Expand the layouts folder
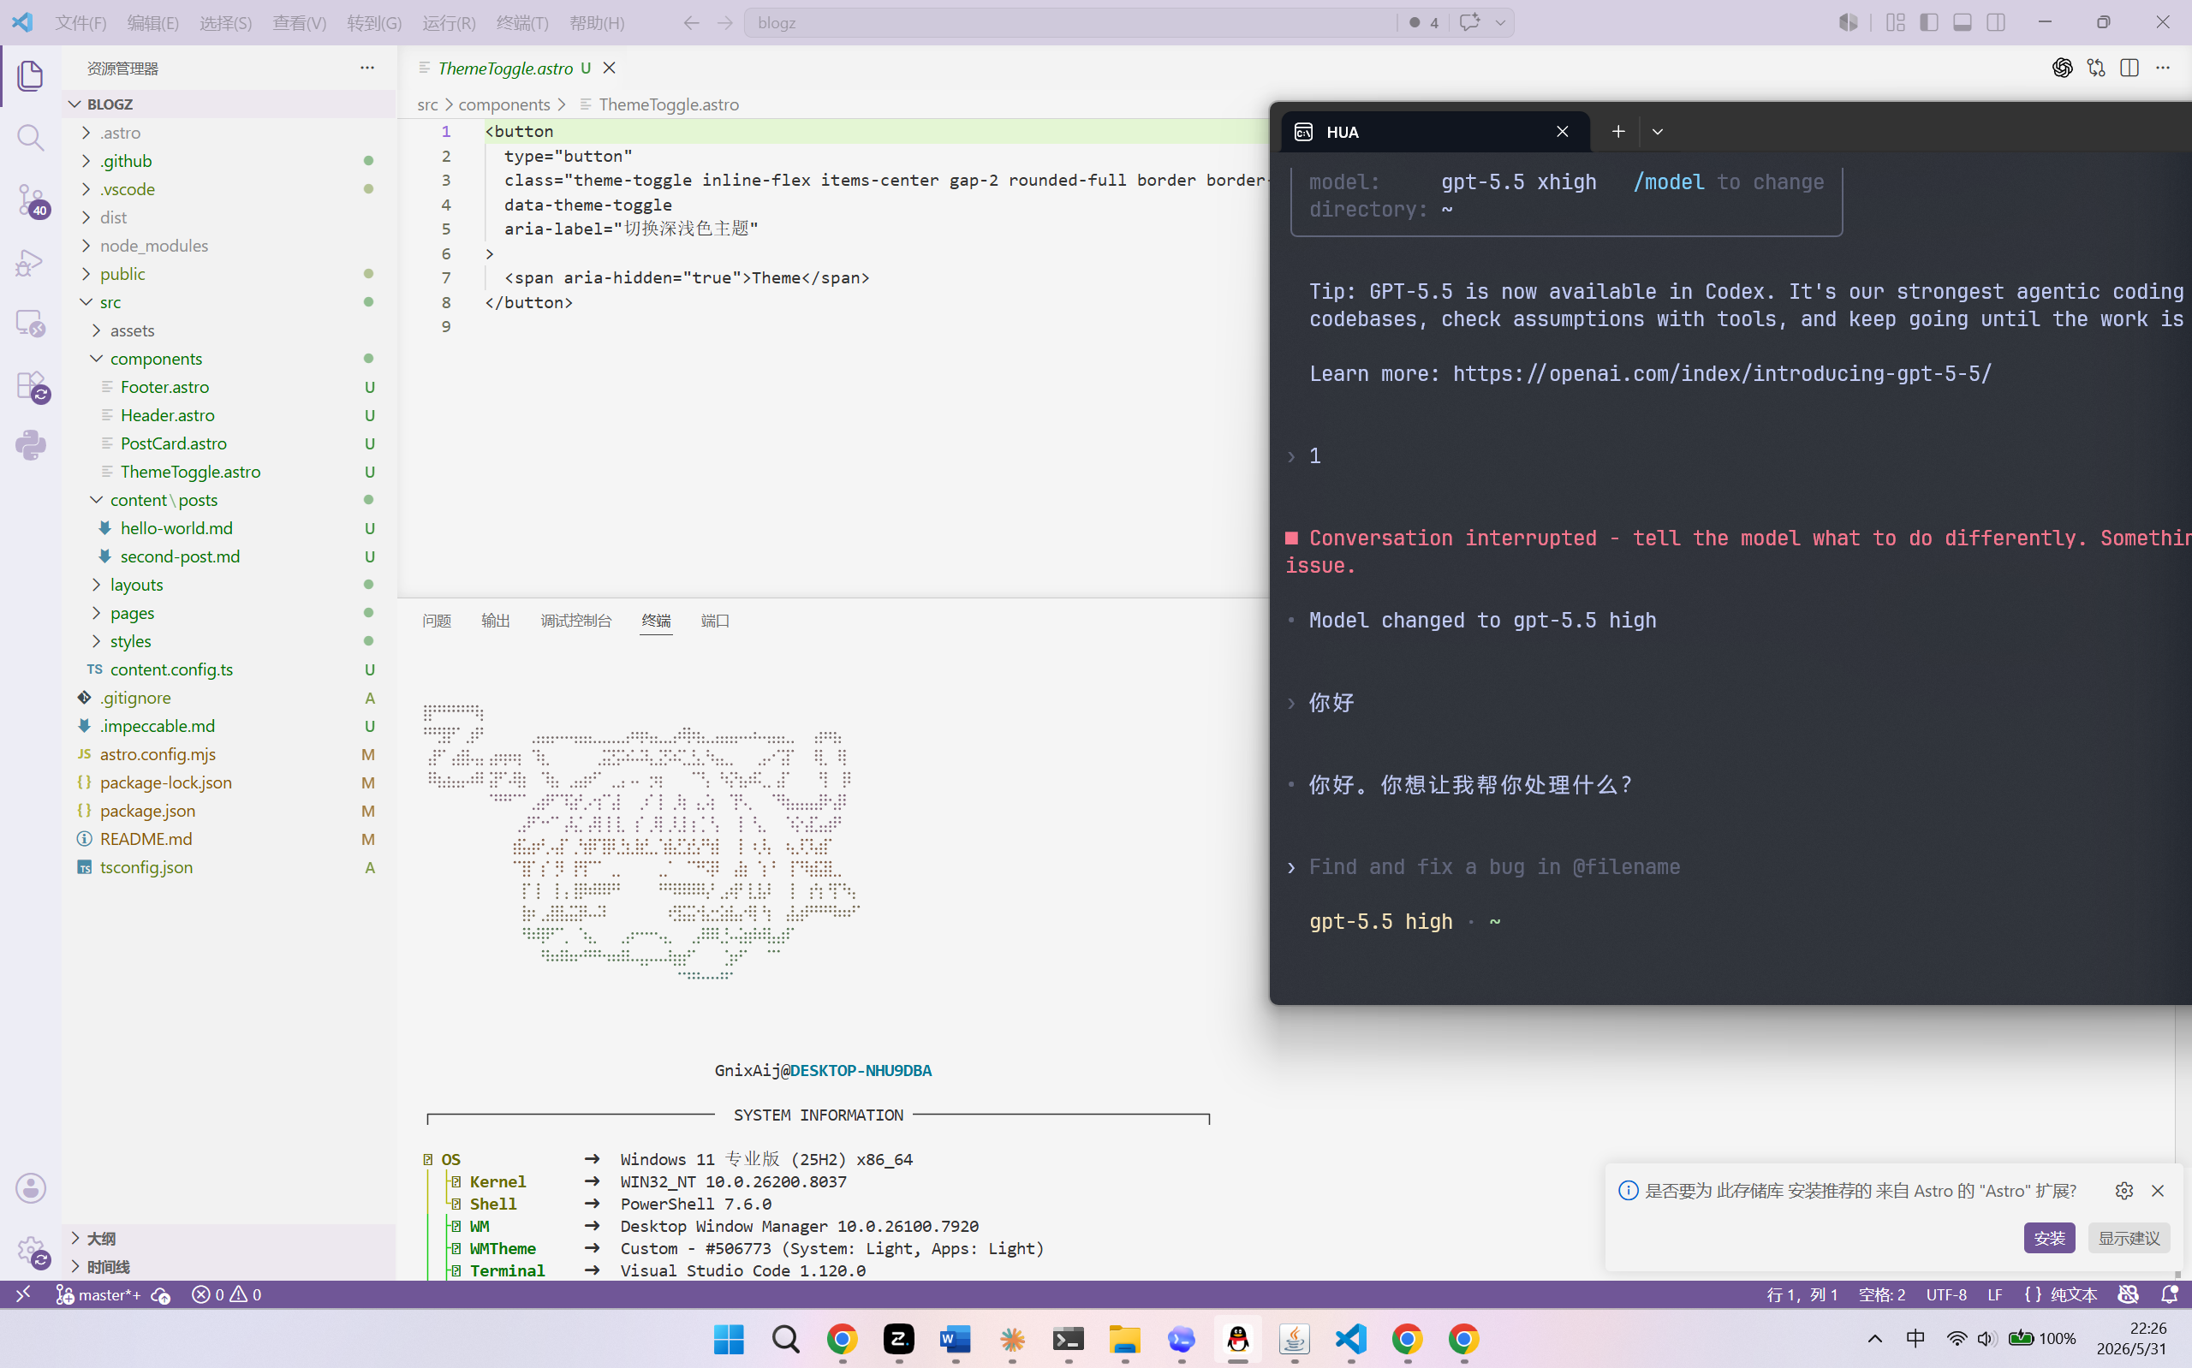 click(229, 585)
